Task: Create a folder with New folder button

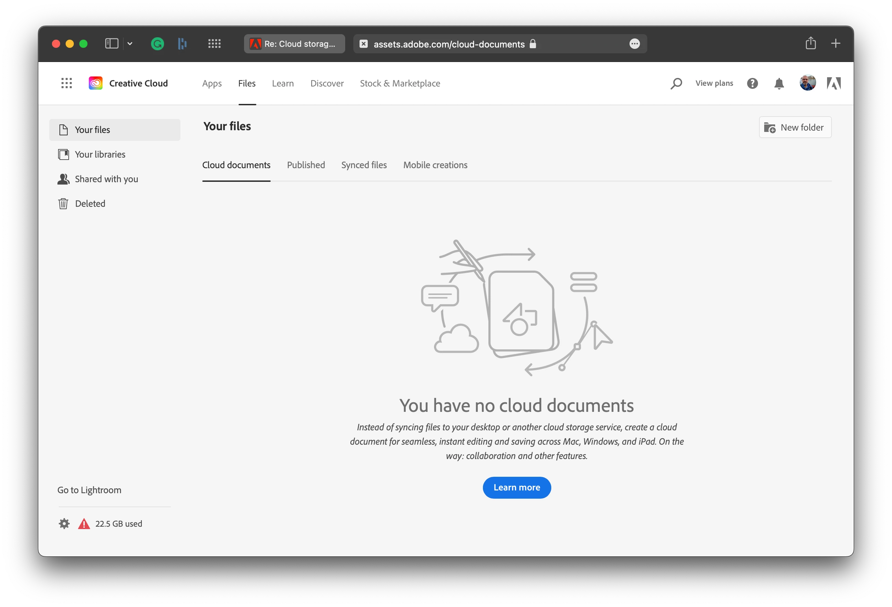Action: tap(795, 127)
